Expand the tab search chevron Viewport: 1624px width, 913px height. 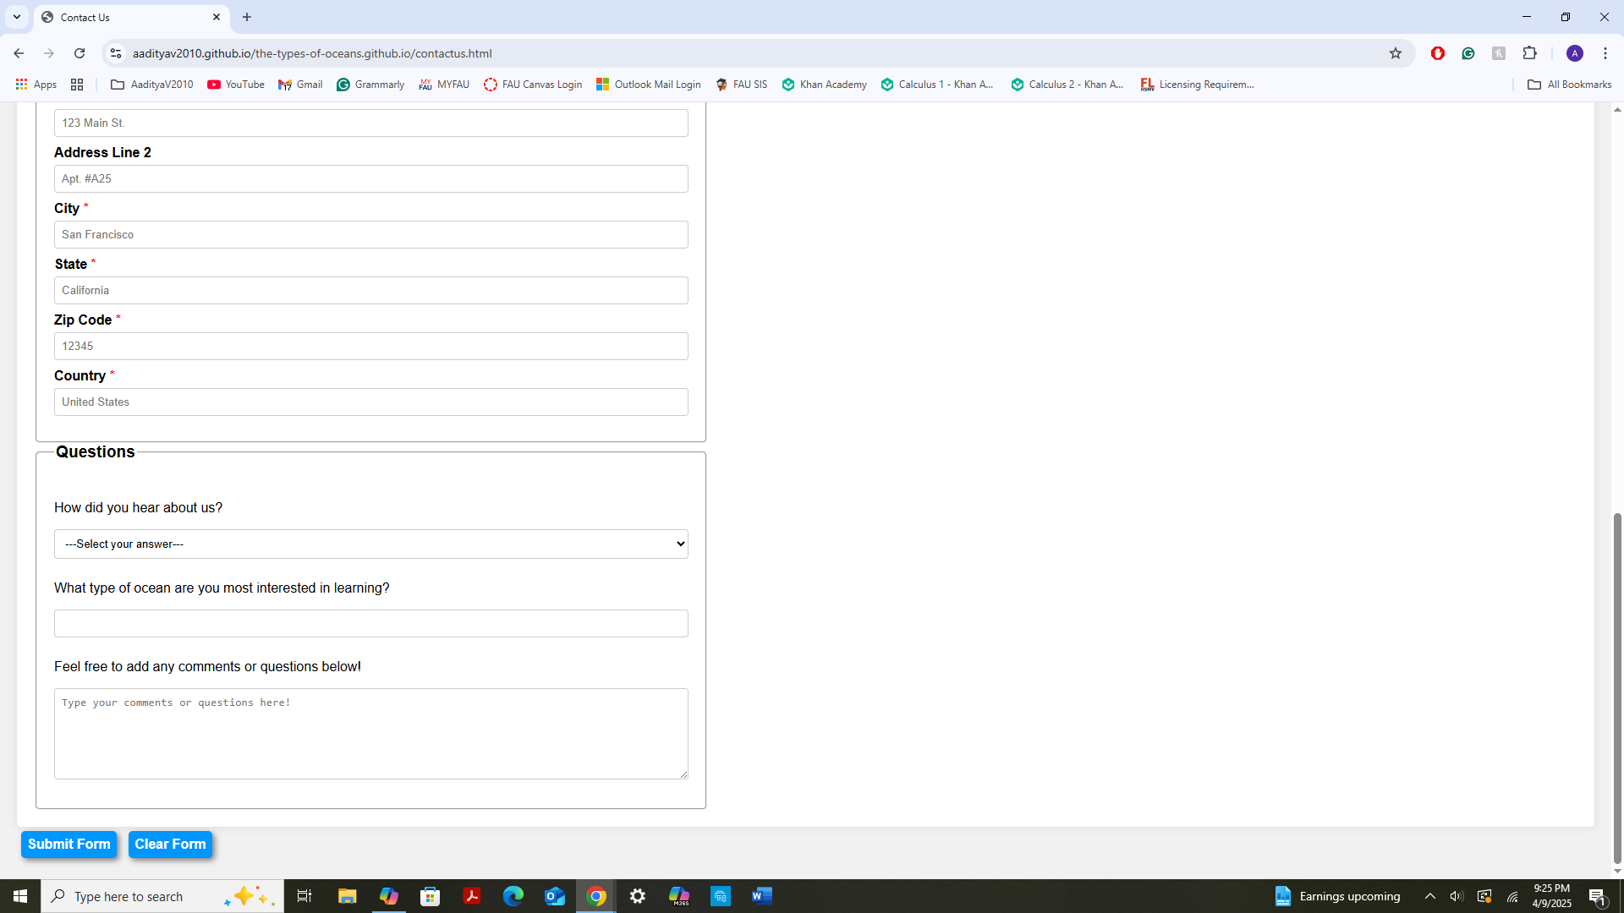click(16, 17)
